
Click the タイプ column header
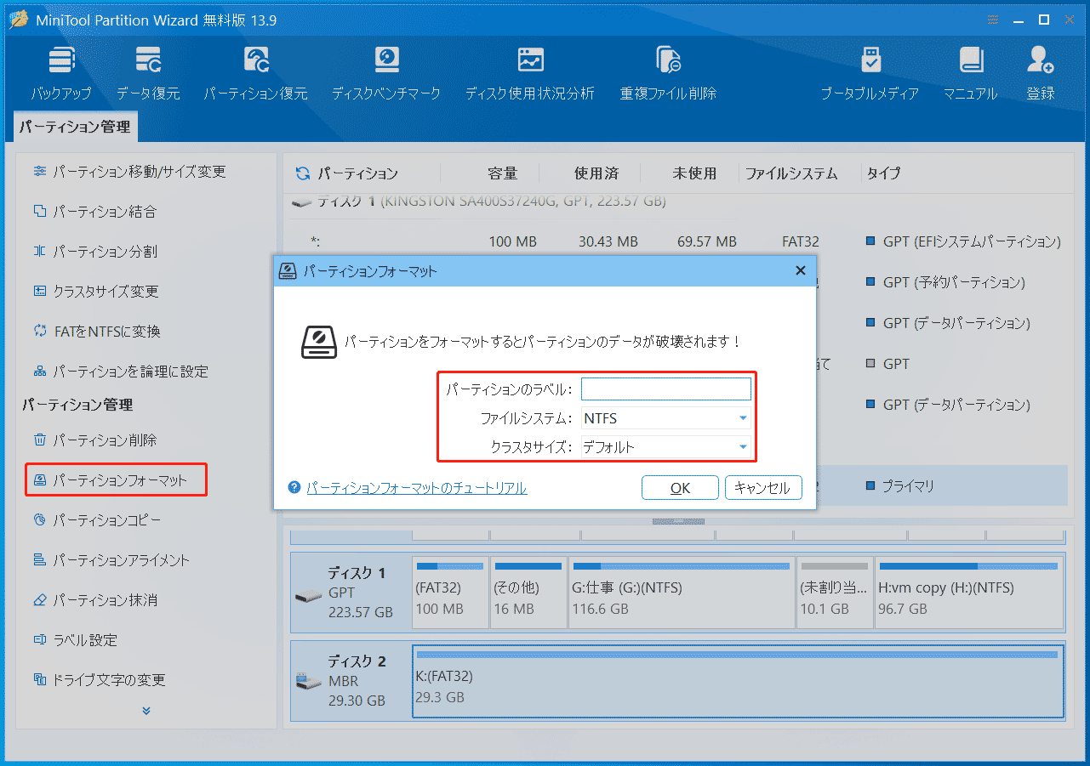(x=883, y=173)
